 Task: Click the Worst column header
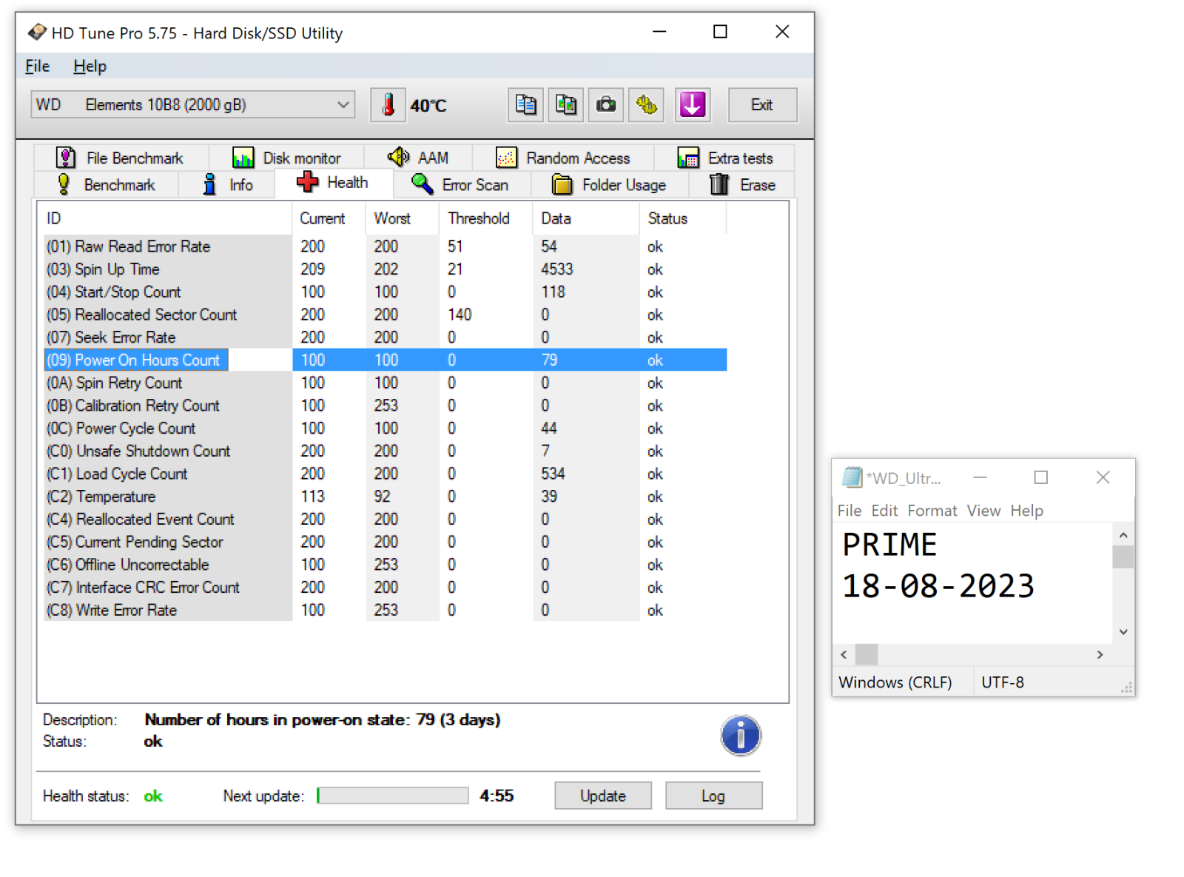(x=403, y=218)
